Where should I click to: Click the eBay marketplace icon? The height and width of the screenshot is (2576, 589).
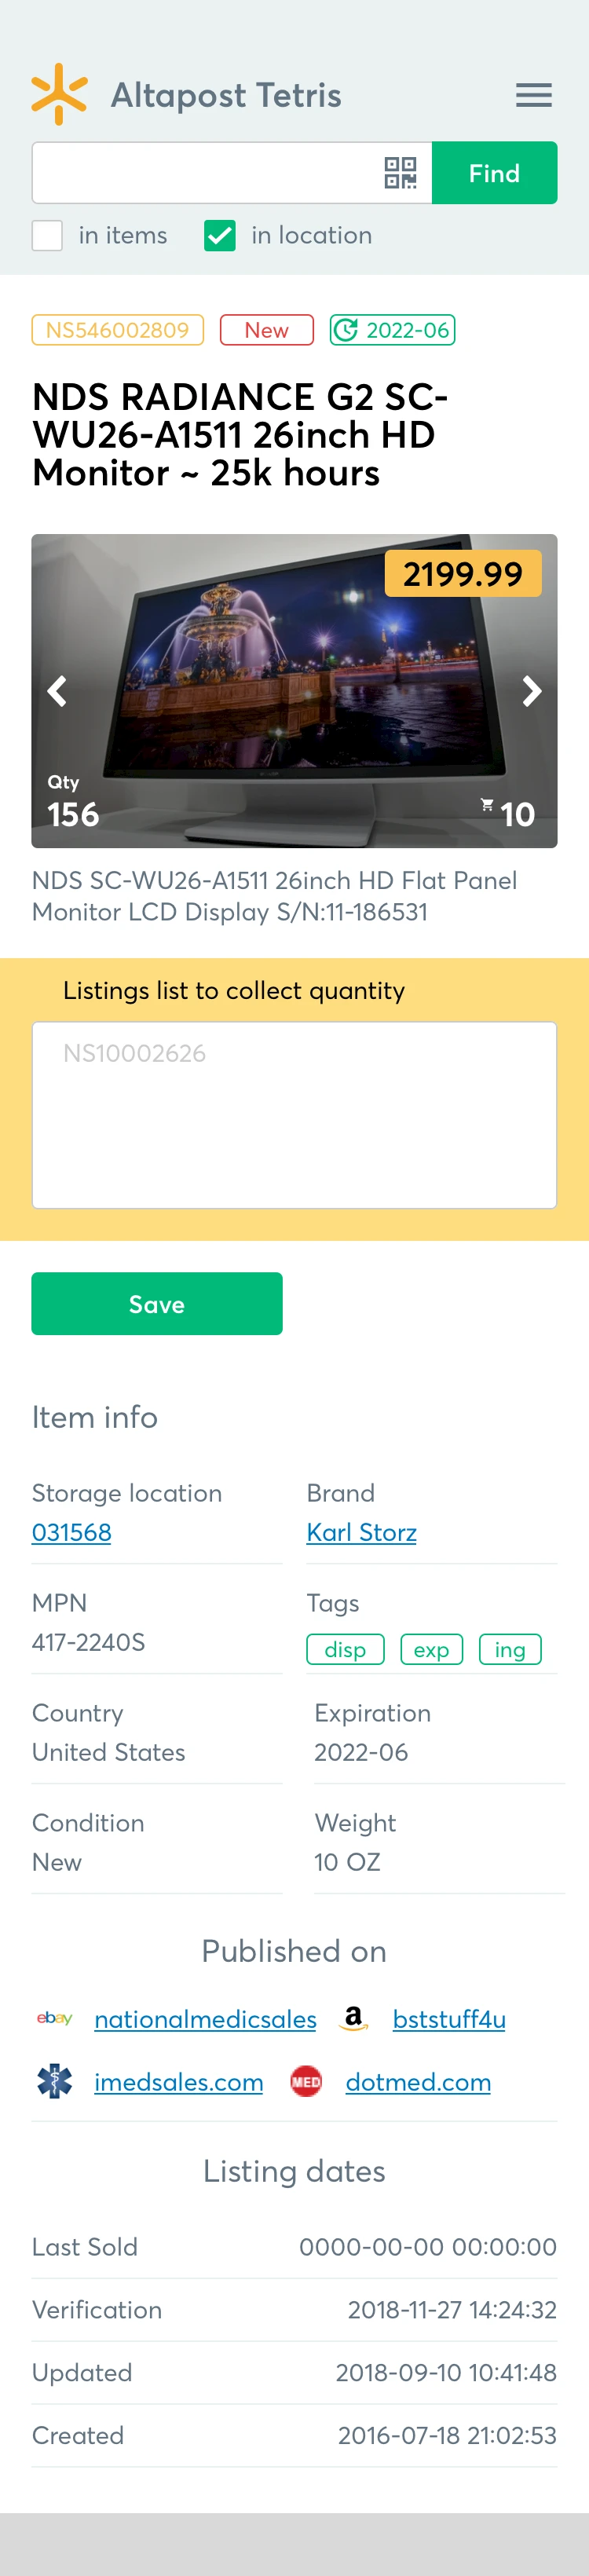click(x=55, y=2018)
